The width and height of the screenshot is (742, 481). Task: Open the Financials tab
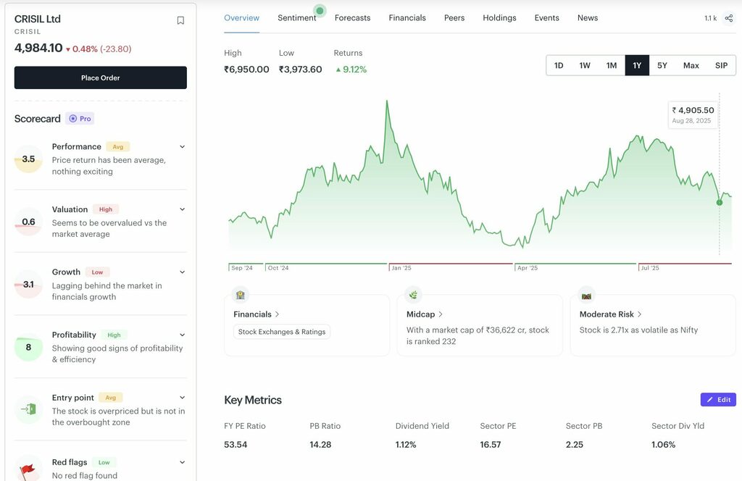coord(407,18)
